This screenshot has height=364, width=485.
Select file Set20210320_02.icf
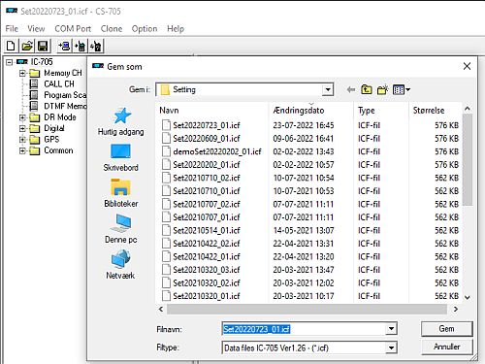point(207,282)
